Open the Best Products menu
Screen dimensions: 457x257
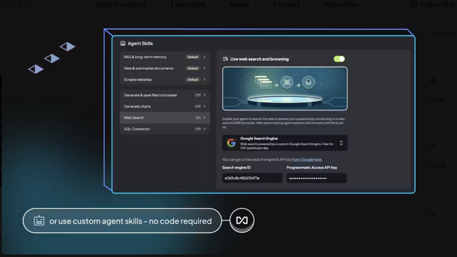point(125,5)
